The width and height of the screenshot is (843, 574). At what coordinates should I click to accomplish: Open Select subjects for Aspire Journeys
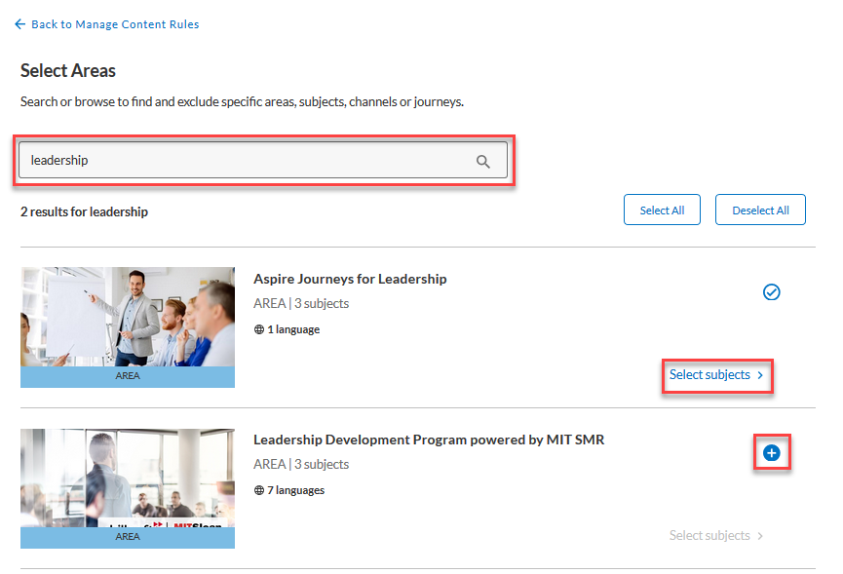coord(709,375)
